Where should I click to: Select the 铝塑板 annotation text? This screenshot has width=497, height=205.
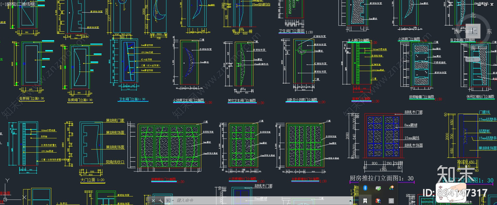tap(484, 131)
